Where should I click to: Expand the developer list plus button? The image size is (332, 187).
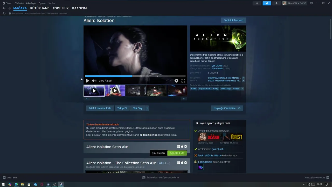pyautogui.click(x=243, y=78)
